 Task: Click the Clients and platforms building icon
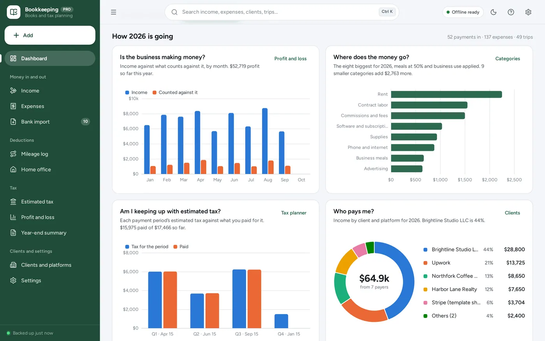(x=13, y=265)
